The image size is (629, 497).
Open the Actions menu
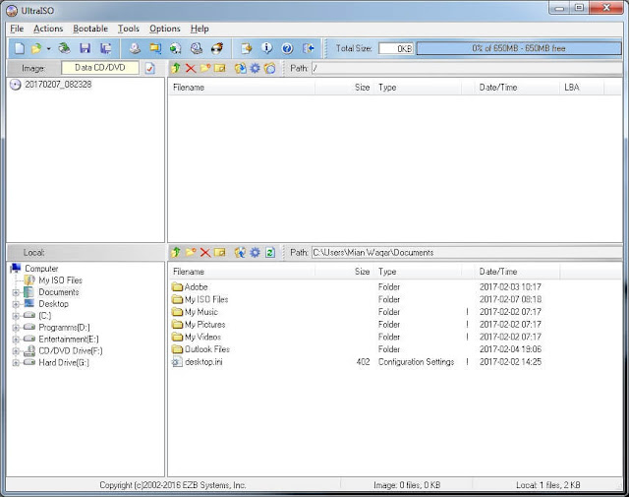(48, 29)
